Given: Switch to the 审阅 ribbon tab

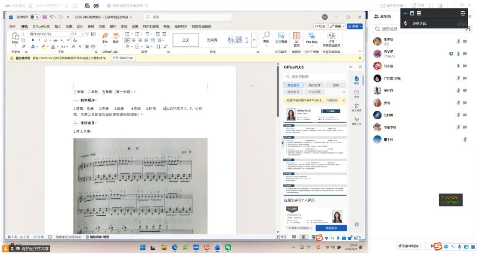Looking at the screenshot, I should (x=124, y=27).
